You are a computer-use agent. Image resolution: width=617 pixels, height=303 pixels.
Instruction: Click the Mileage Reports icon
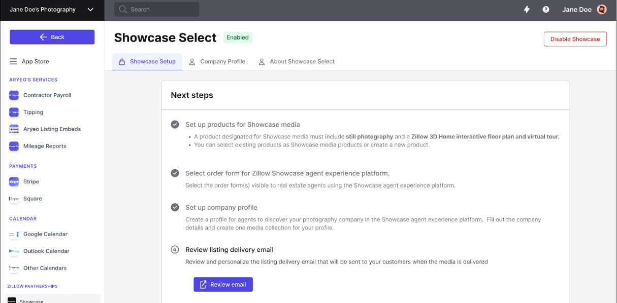14,146
